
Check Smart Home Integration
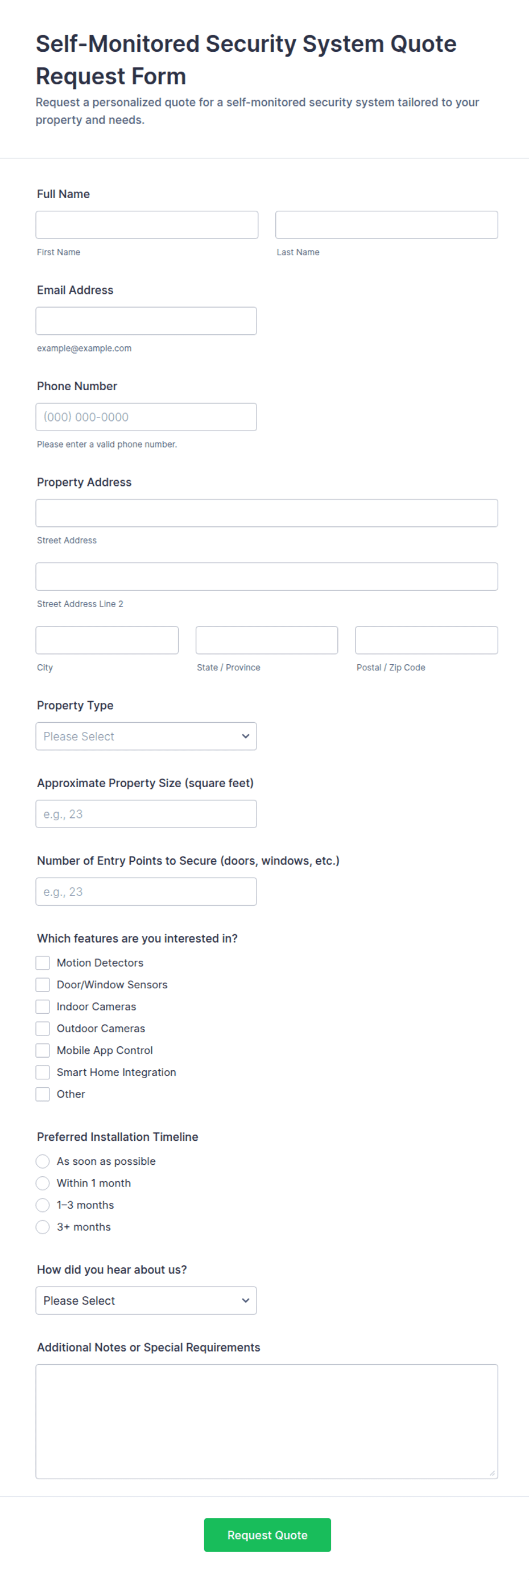tap(43, 1072)
